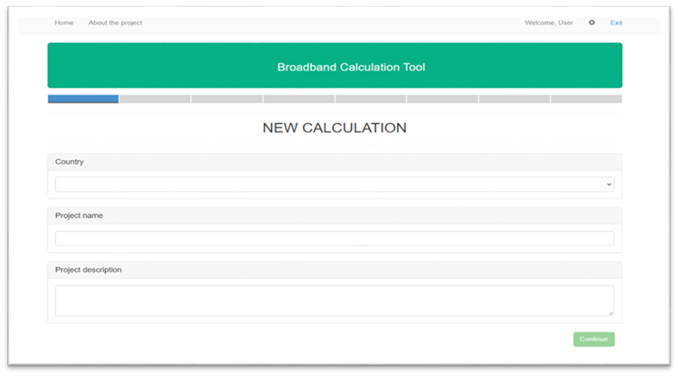Open the settings gear icon
The image size is (678, 376).
[x=592, y=23]
